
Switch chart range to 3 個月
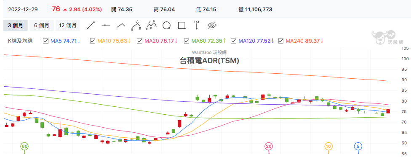click(16, 25)
